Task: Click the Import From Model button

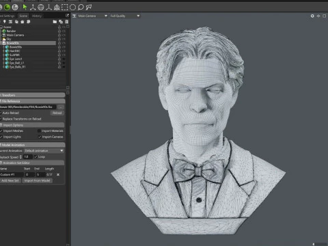Action: 38,180
